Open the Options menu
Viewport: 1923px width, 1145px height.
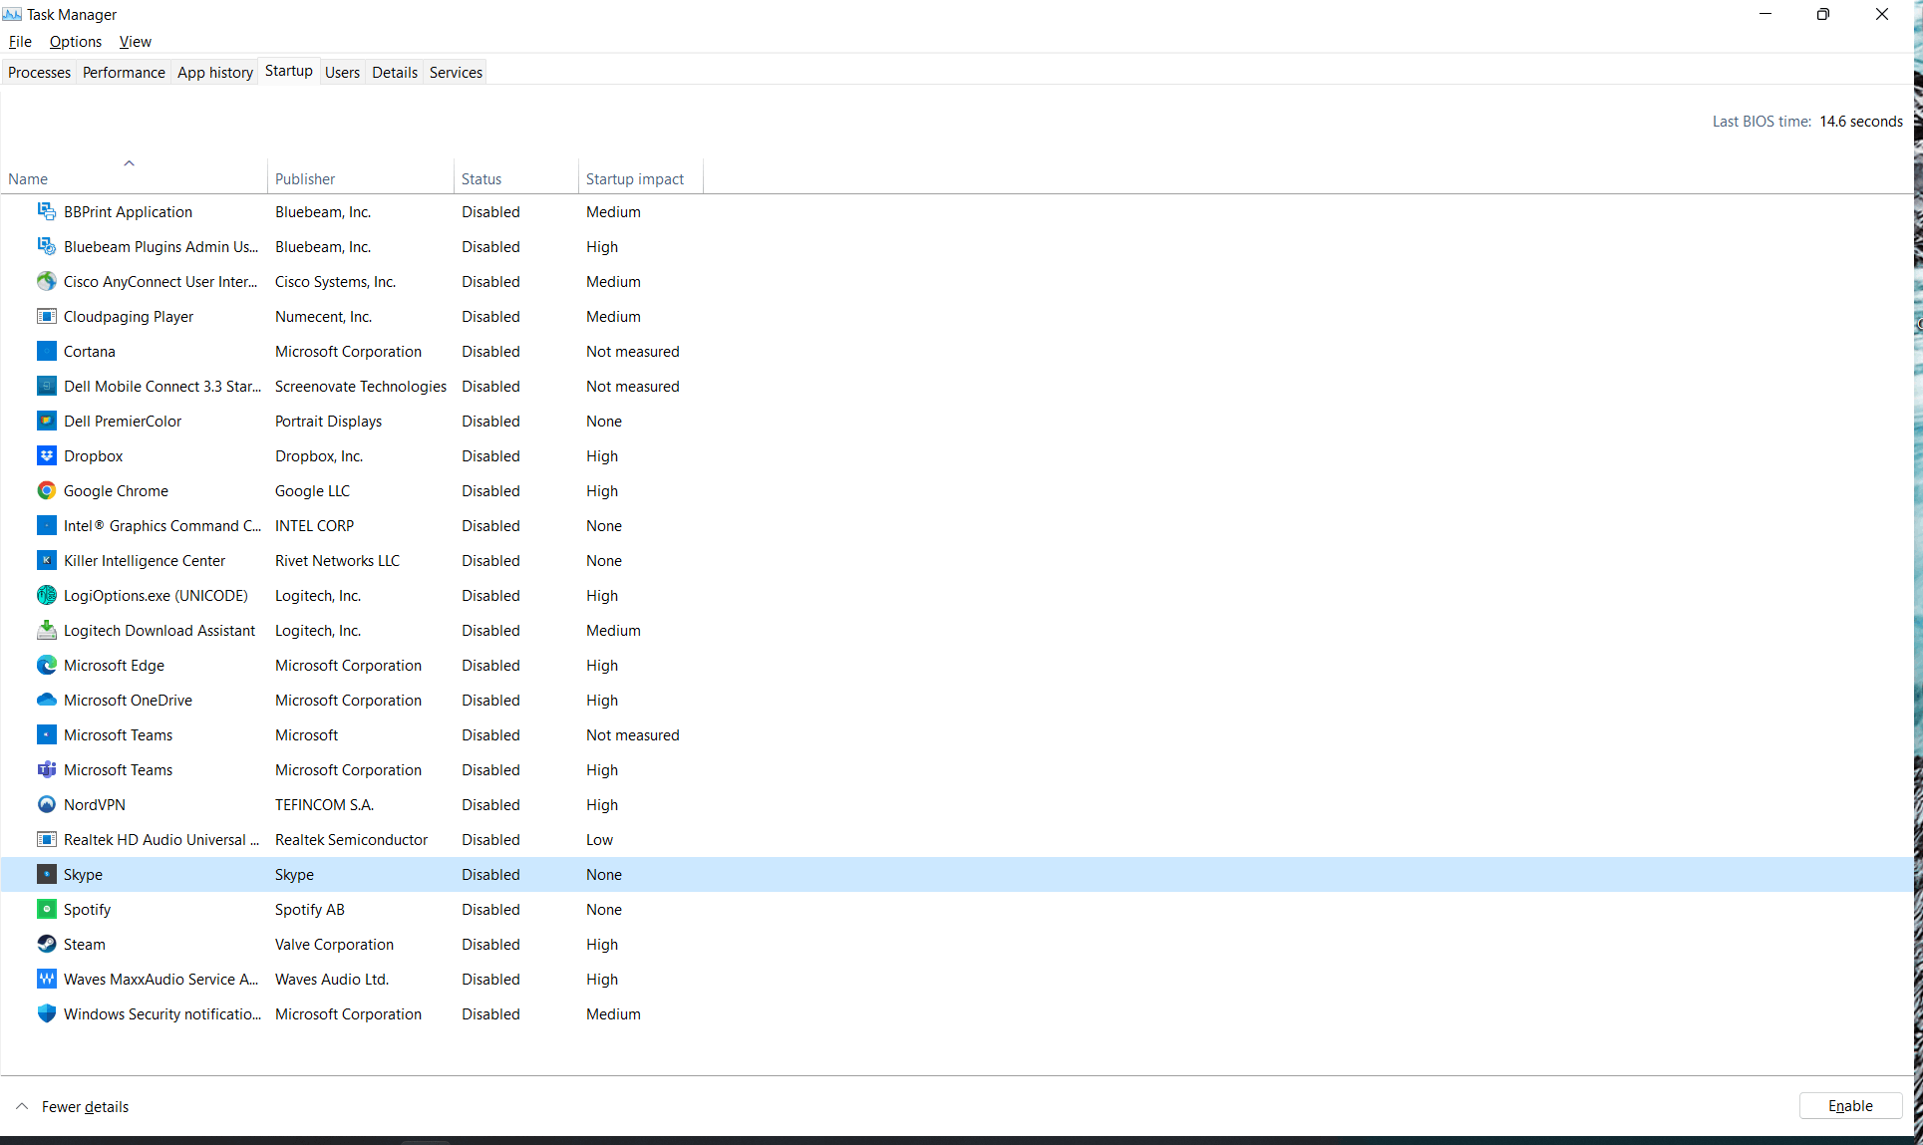tap(76, 41)
